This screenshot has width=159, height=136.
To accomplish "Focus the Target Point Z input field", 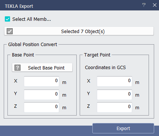I will (x=114, y=107).
